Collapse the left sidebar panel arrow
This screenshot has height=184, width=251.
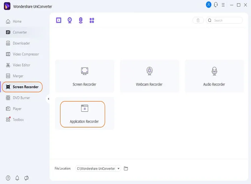click(x=48, y=99)
